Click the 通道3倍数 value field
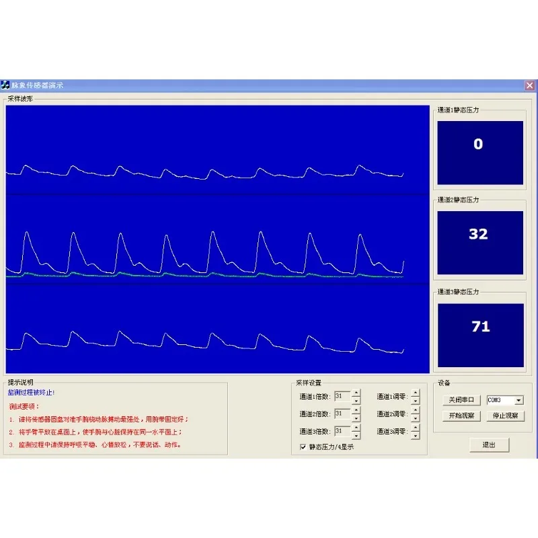538x538 pixels. coord(343,432)
